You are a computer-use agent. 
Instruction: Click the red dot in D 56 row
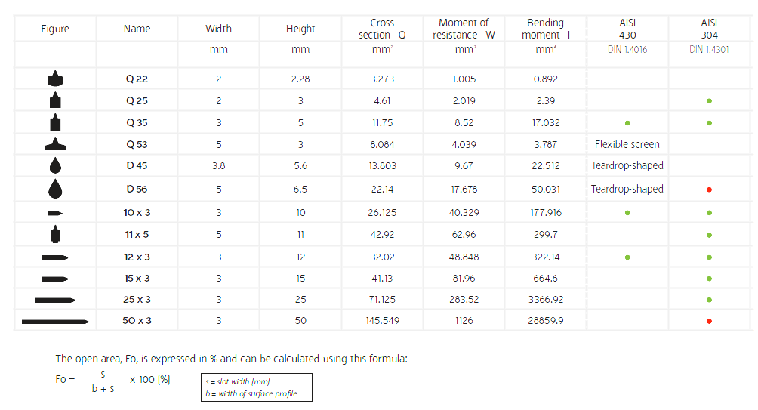pos(709,190)
